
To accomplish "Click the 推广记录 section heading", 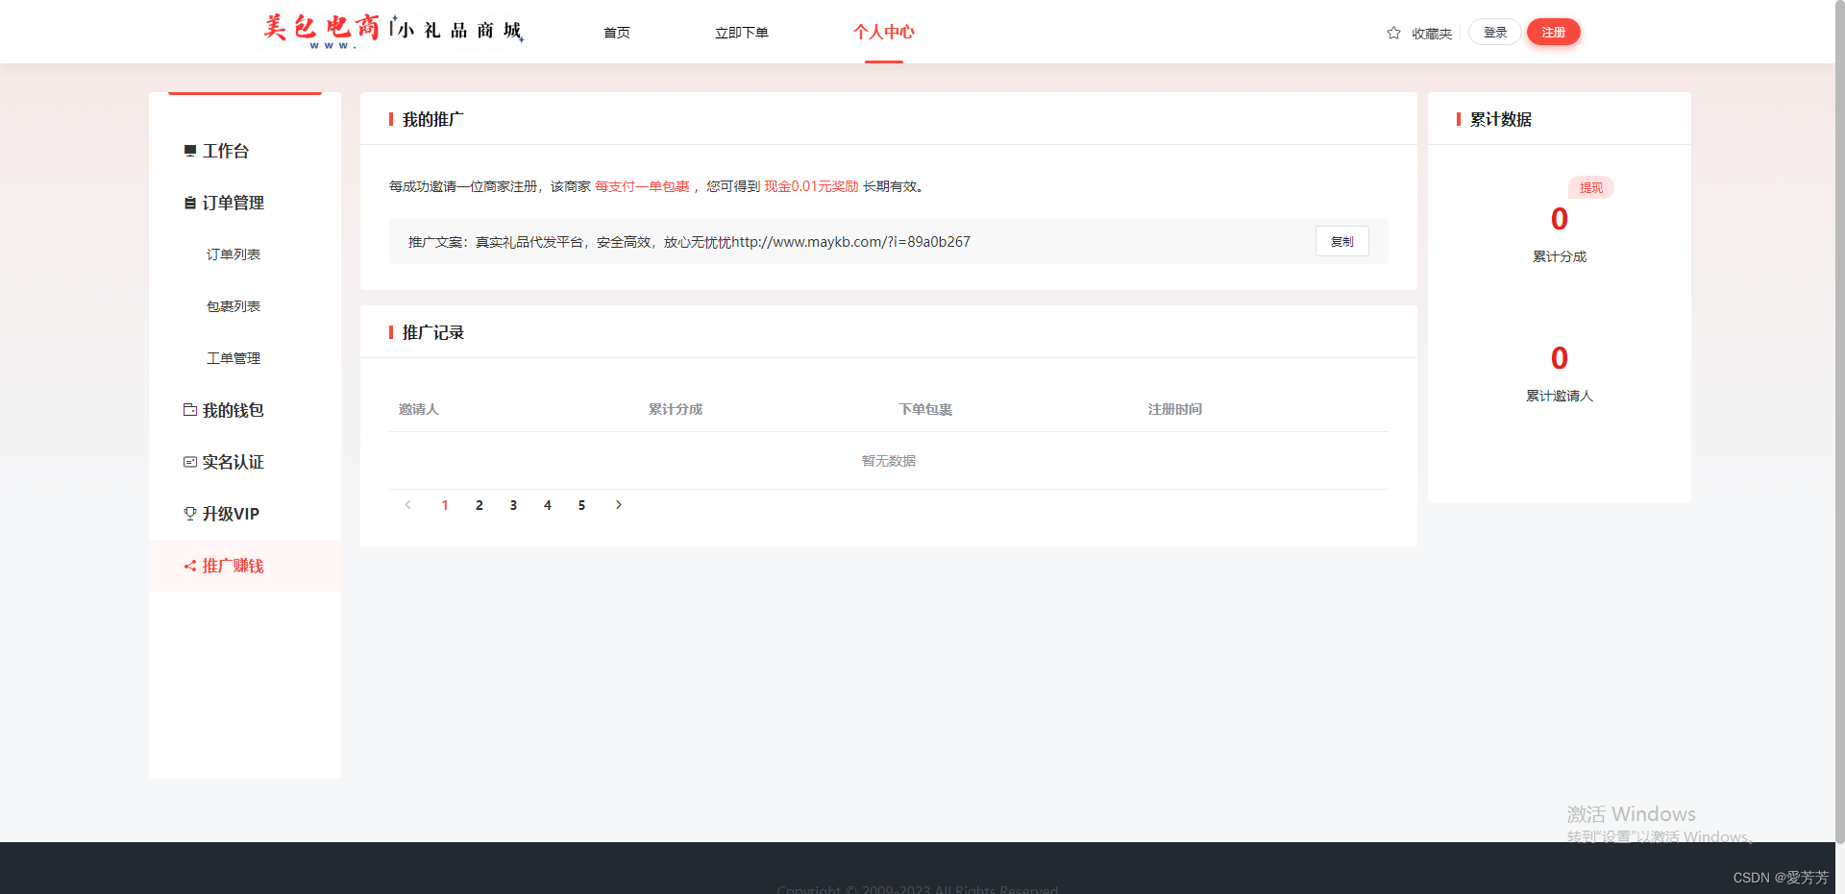I will 433,332.
